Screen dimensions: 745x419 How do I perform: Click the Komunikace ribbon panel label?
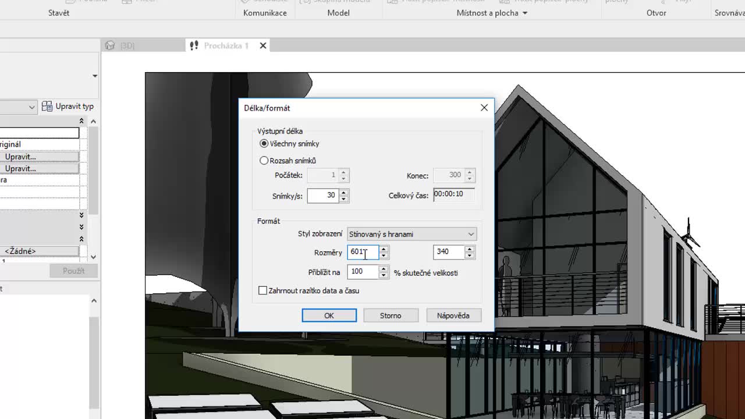click(x=265, y=13)
